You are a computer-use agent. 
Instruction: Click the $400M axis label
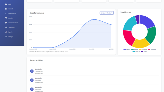[31, 32]
